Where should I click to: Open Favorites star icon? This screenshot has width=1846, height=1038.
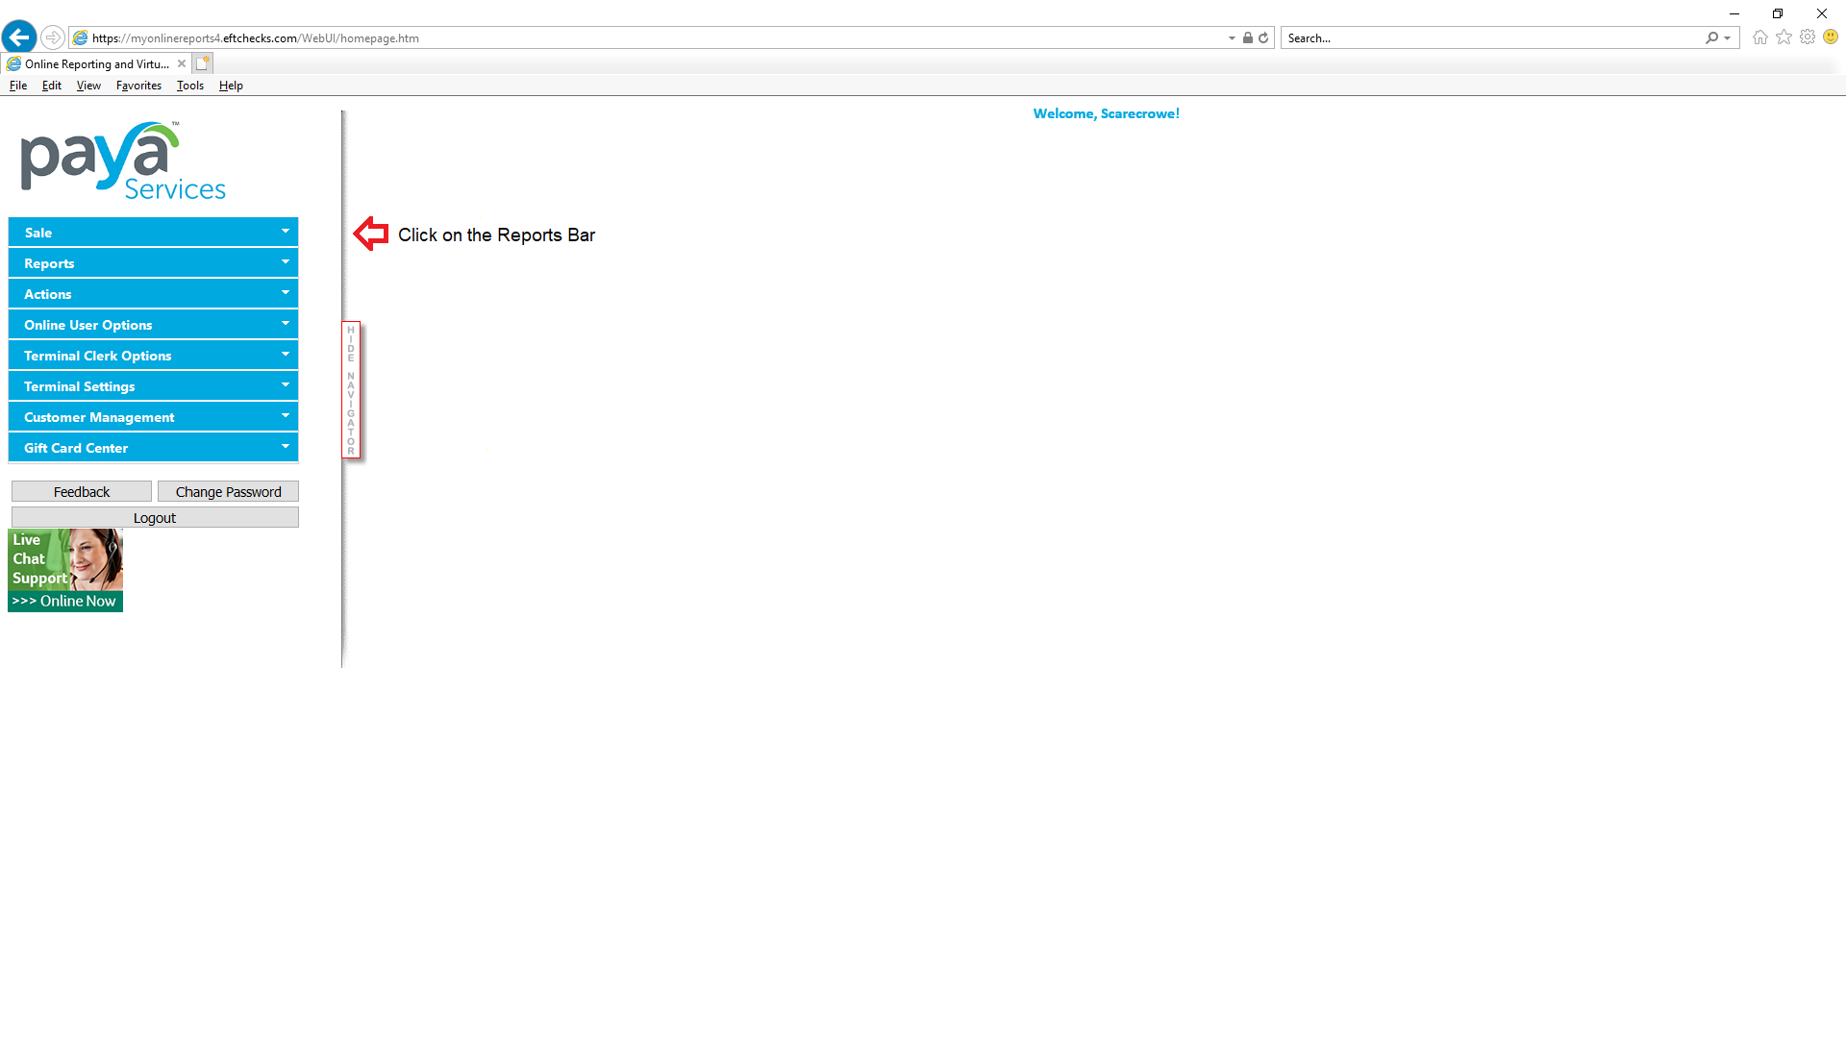[x=1784, y=37]
